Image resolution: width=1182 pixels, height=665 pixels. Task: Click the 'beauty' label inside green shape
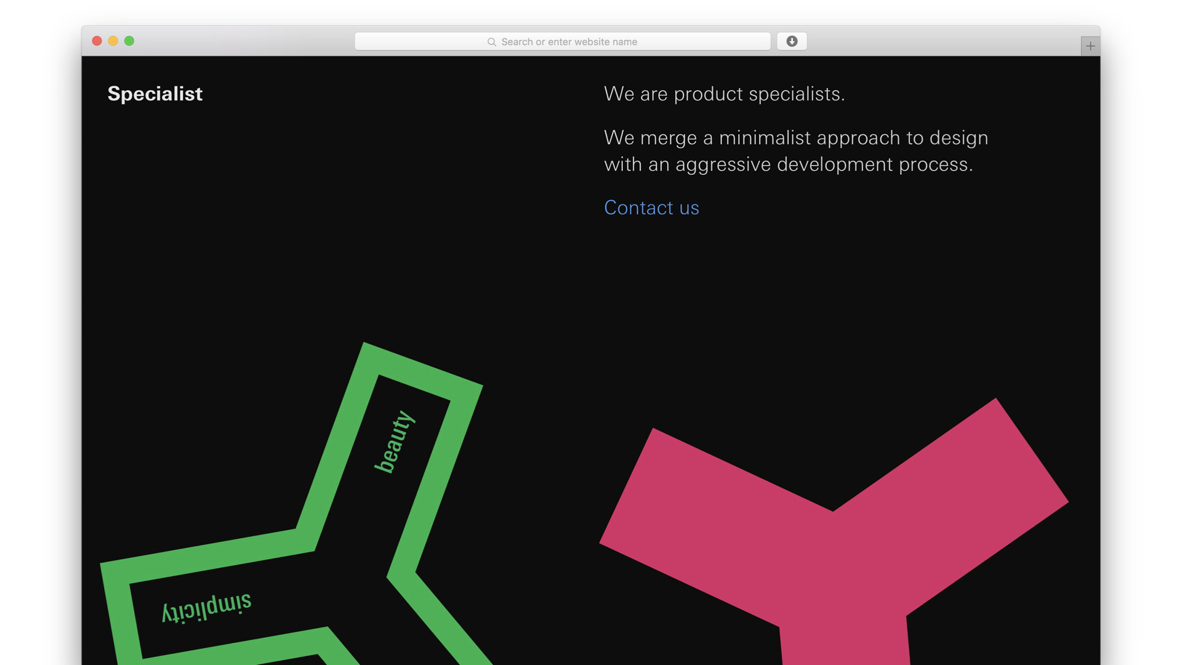395,441
